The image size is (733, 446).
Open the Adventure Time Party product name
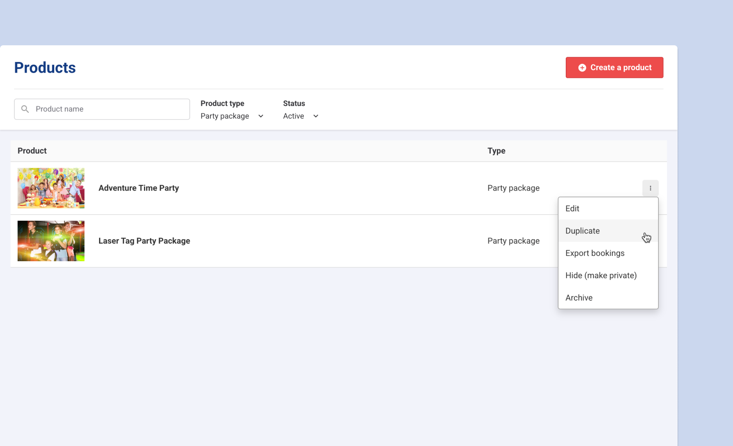point(139,188)
